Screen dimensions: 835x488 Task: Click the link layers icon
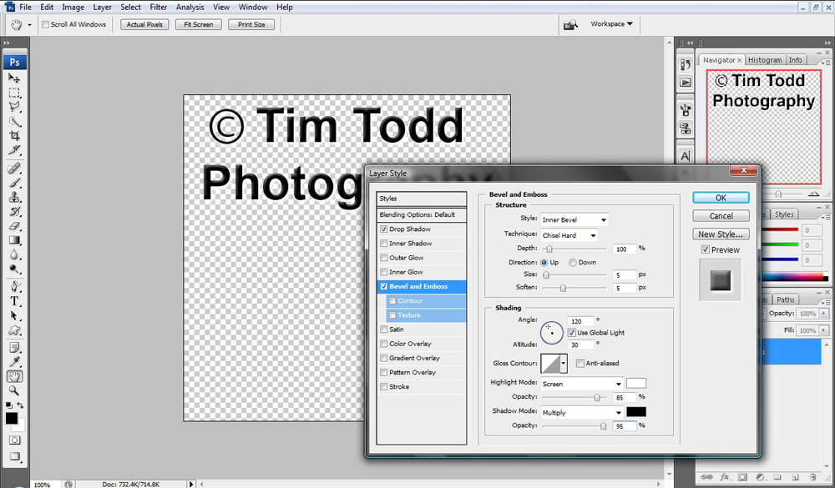[x=706, y=477]
